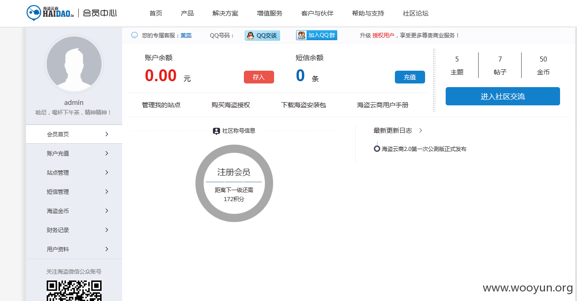
Task: Select 短信管理 in sidebar
Action: click(74, 192)
